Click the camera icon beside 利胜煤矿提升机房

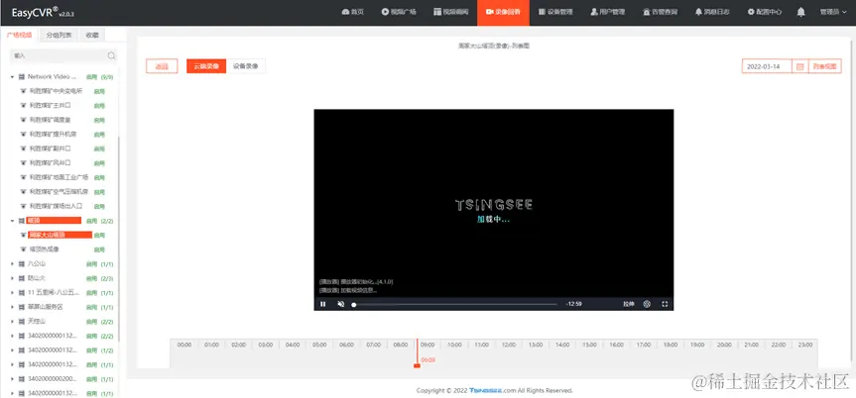(x=24, y=134)
